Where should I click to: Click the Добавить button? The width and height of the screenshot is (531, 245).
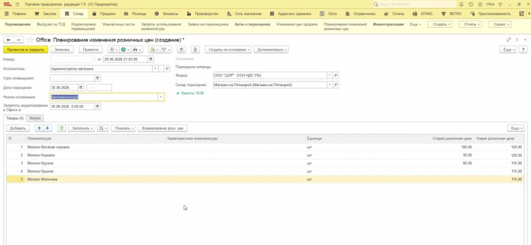tap(18, 128)
